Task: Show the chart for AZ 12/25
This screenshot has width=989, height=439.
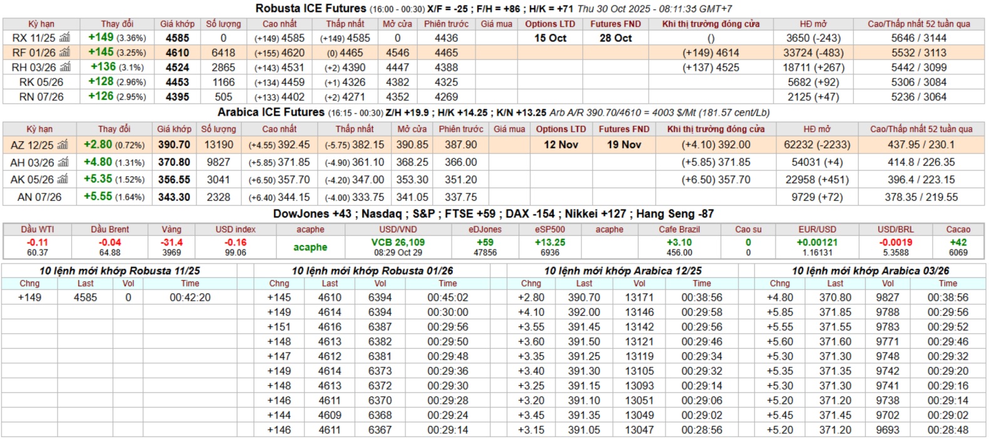Action: tap(63, 145)
